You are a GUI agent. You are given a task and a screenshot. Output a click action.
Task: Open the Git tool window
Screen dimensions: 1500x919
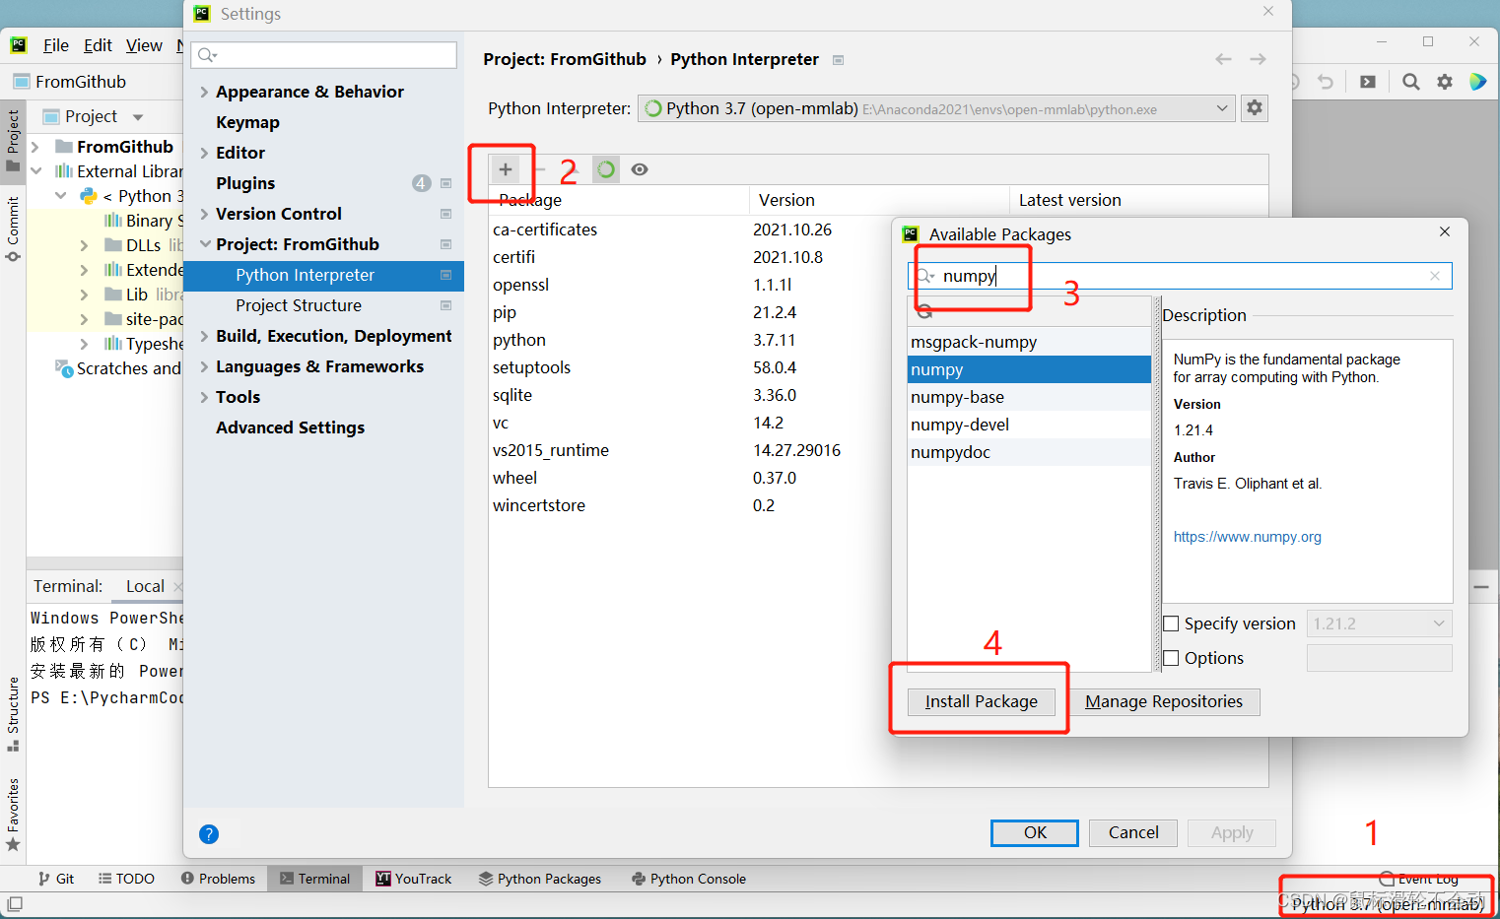point(56,879)
